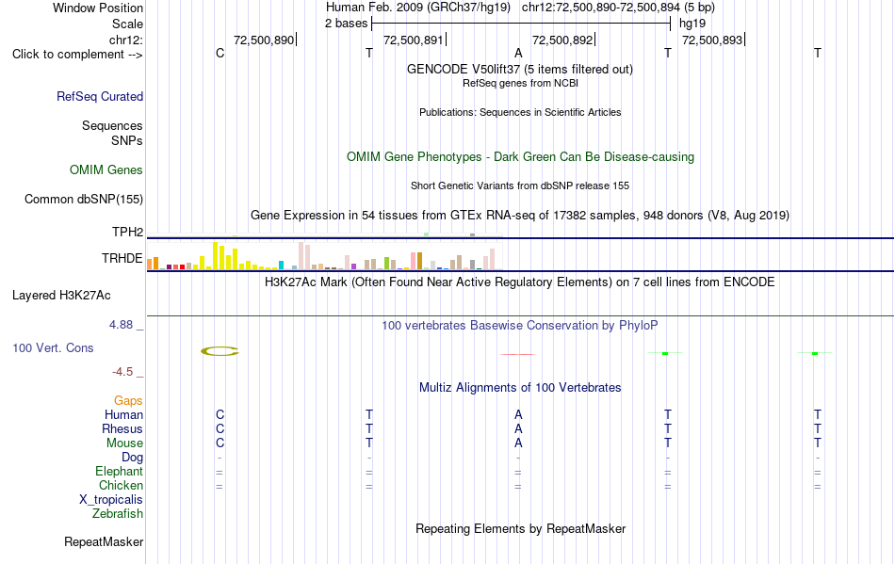The width and height of the screenshot is (895, 564).
Task: Click base C in the Mouse alignment row
Action: point(220,443)
